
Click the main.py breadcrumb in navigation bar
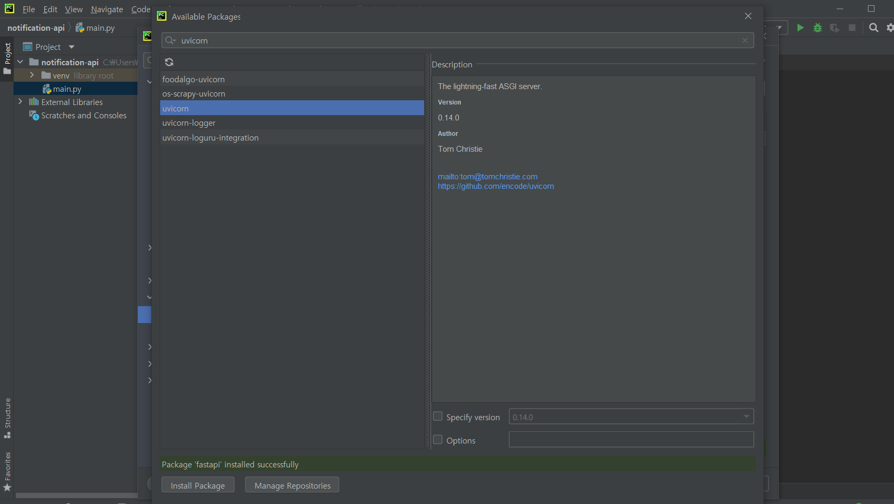click(x=95, y=28)
